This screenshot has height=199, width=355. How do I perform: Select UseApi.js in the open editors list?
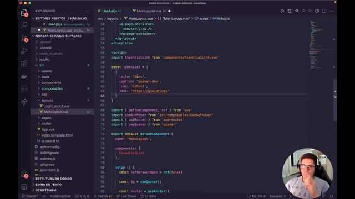(x=62, y=24)
